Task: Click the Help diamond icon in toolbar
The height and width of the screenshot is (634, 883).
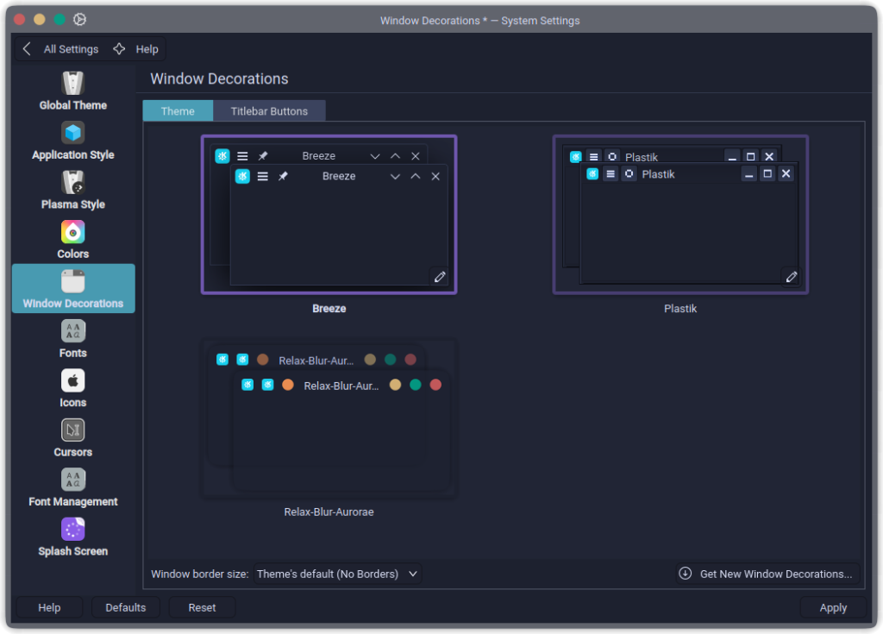Action: pyautogui.click(x=119, y=49)
